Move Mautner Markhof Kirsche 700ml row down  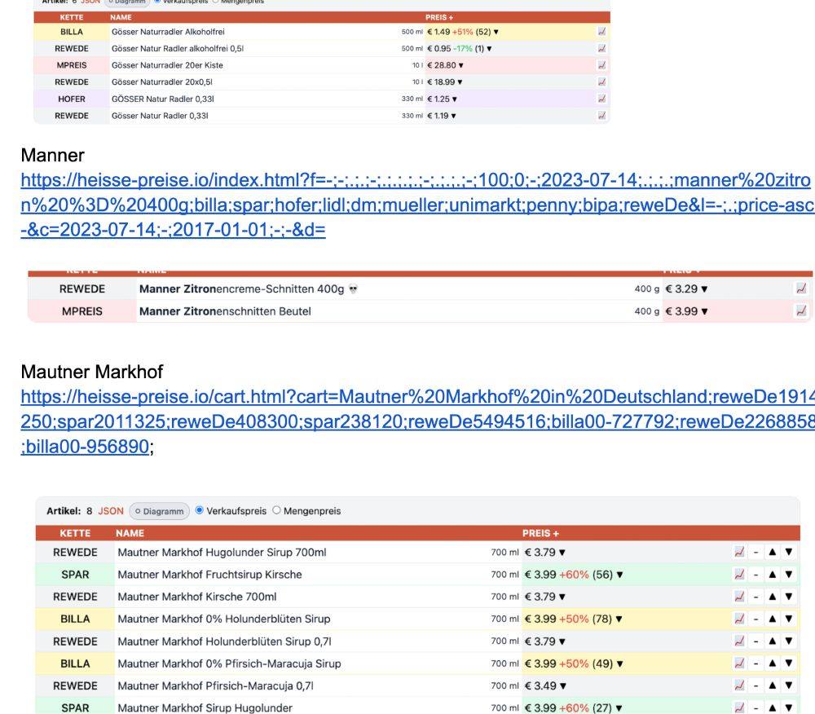[x=789, y=597]
